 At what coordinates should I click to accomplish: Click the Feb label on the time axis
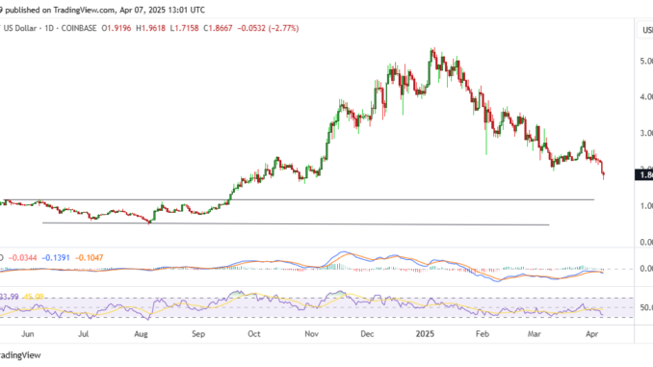(x=483, y=334)
